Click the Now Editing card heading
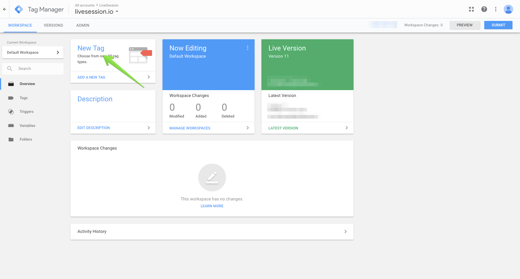520x279 pixels. coord(188,48)
